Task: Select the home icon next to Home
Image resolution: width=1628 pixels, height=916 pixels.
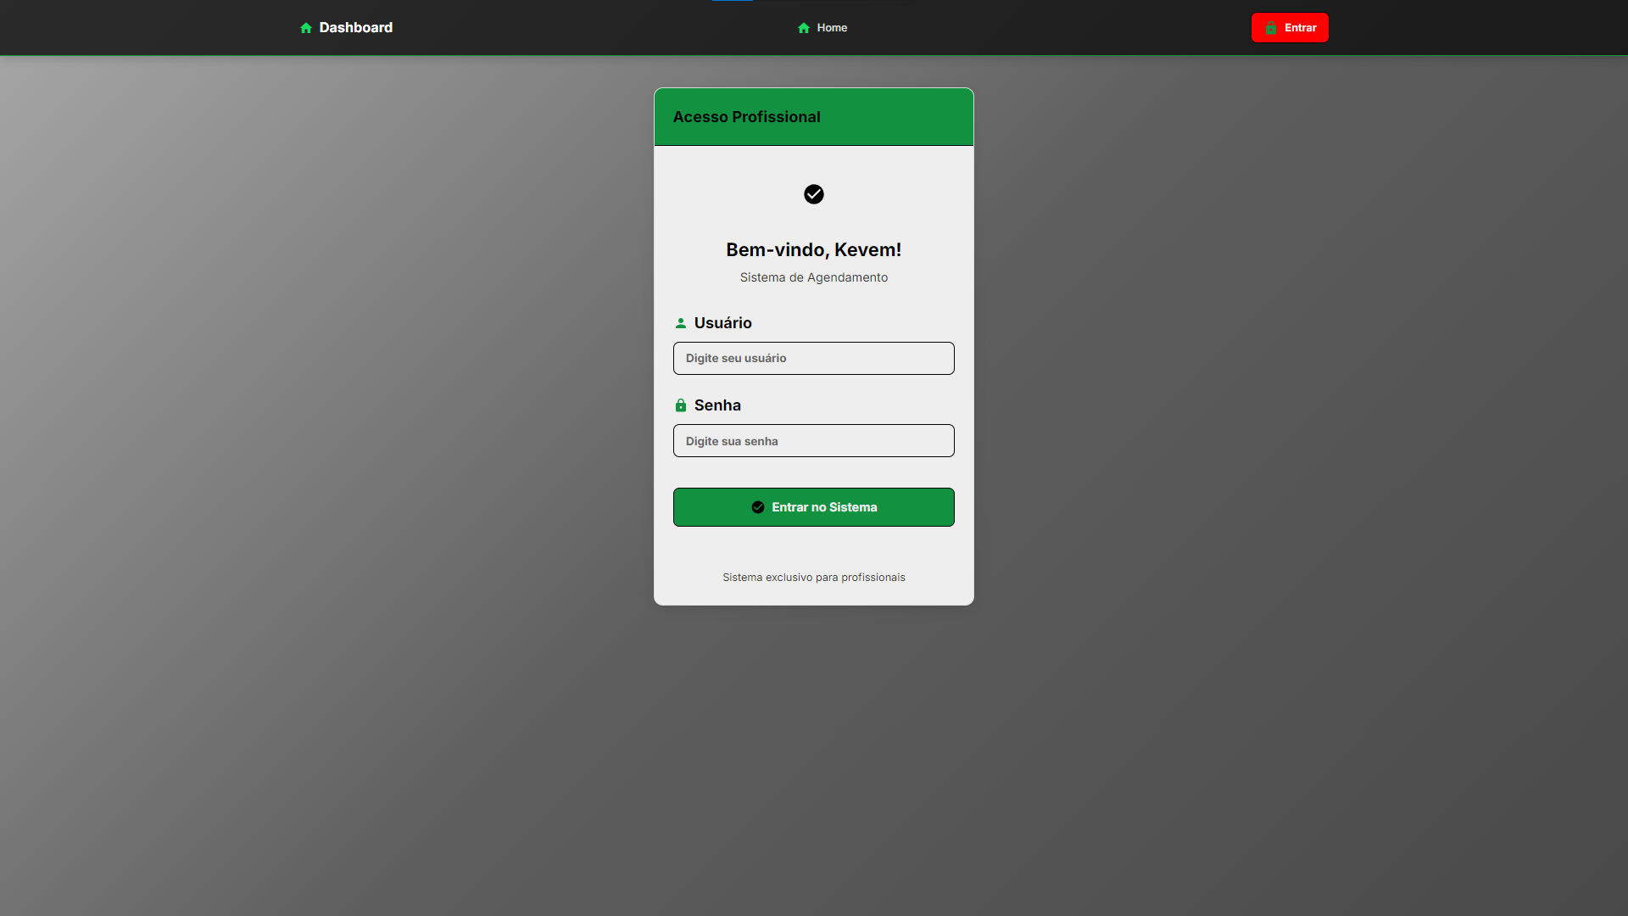Action: (803, 27)
